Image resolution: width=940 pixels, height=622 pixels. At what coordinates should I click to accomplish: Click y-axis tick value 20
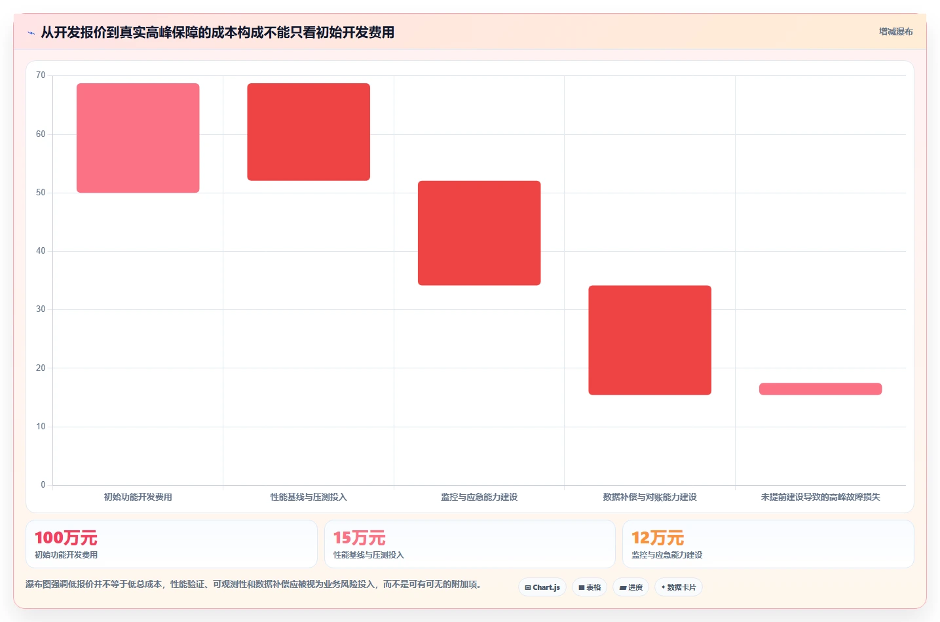pyautogui.click(x=41, y=368)
